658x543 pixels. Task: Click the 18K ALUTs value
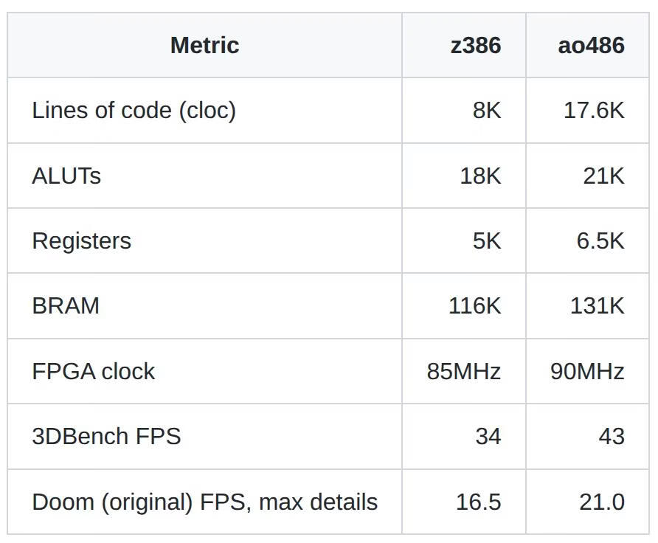coord(480,176)
